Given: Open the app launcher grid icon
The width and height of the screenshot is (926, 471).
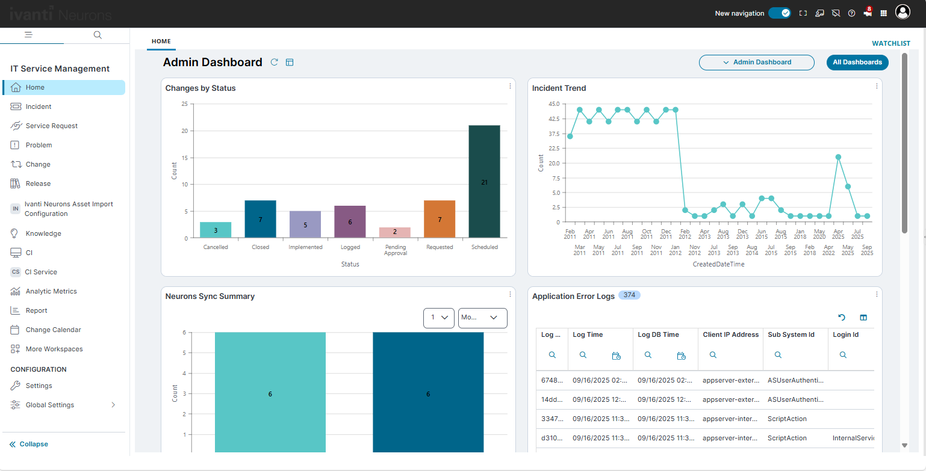Looking at the screenshot, I should pos(884,13).
